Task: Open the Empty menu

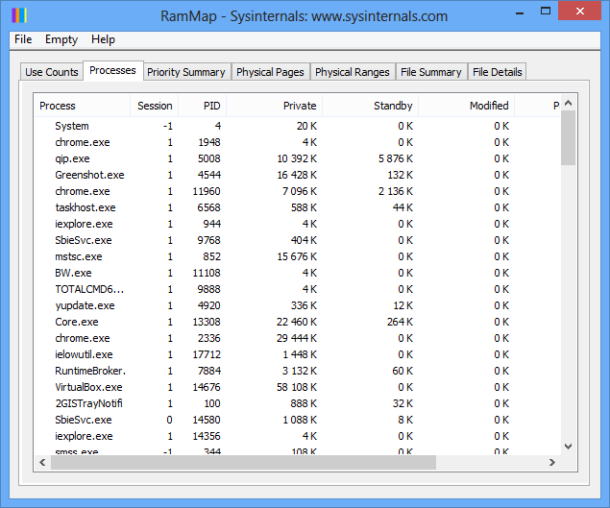Action: tap(61, 39)
